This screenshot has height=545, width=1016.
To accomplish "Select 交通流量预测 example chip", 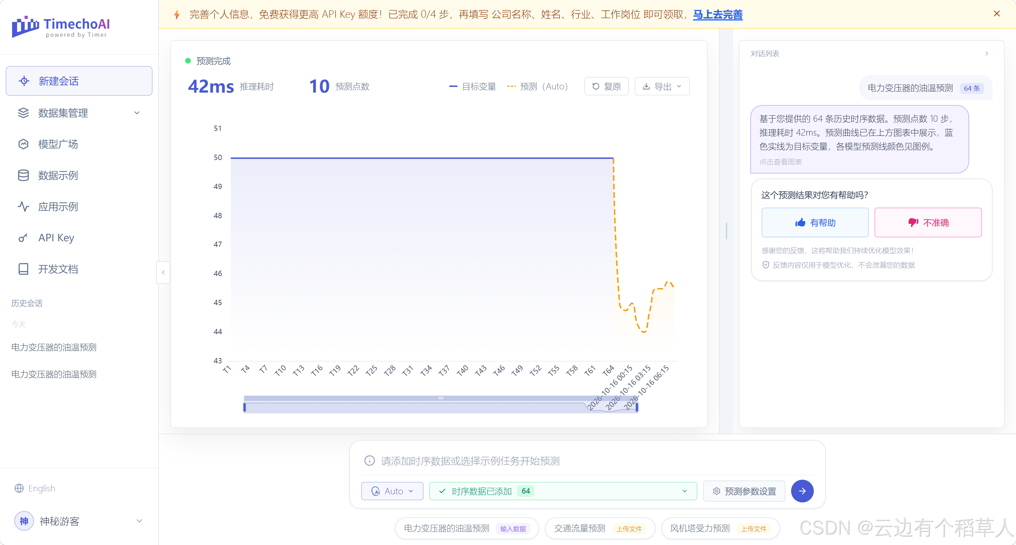I will coord(600,528).
